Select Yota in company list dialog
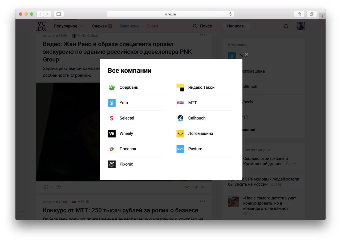The height and width of the screenshot is (242, 341). point(124,103)
